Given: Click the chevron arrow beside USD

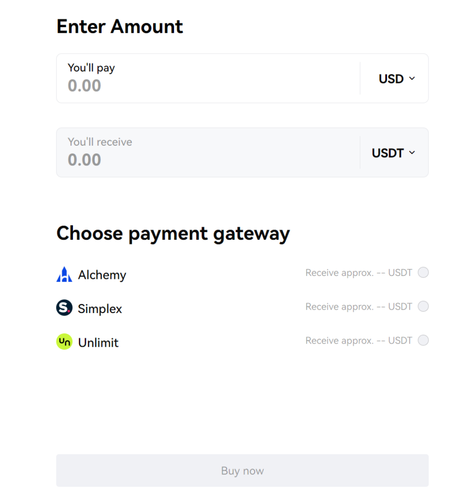Looking at the screenshot, I should coord(412,78).
